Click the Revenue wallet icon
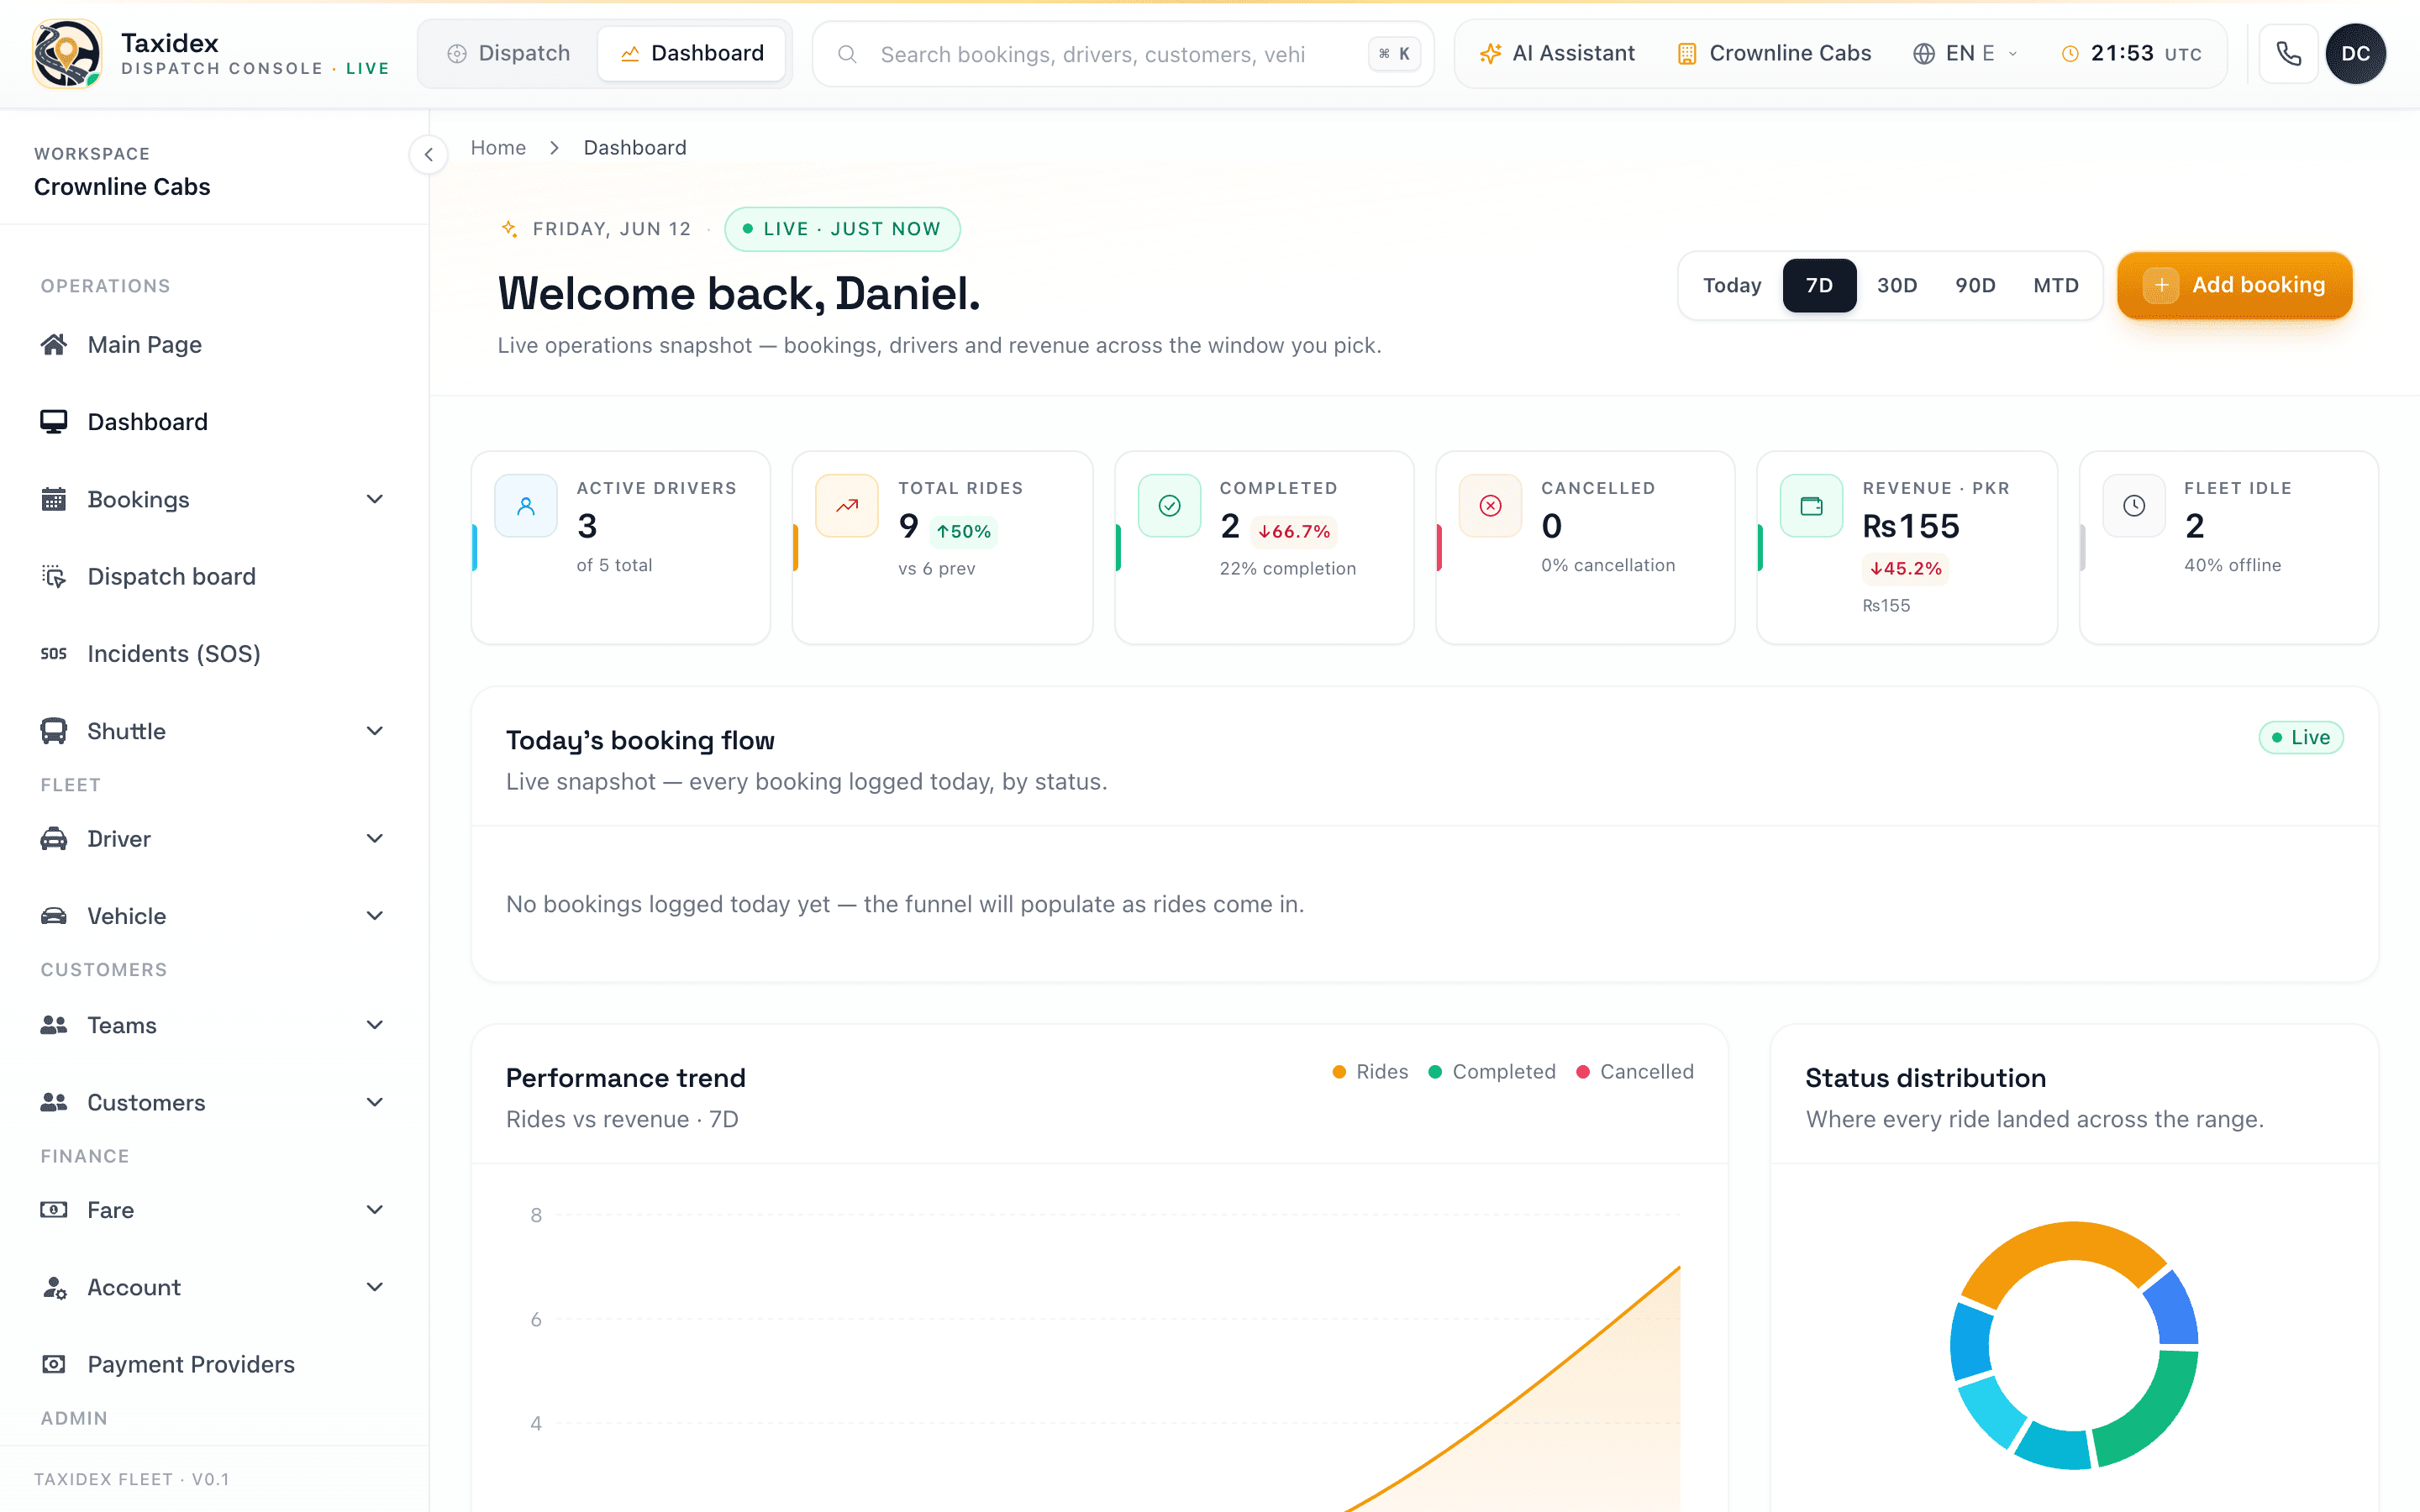The height and width of the screenshot is (1512, 2420). [1811, 506]
